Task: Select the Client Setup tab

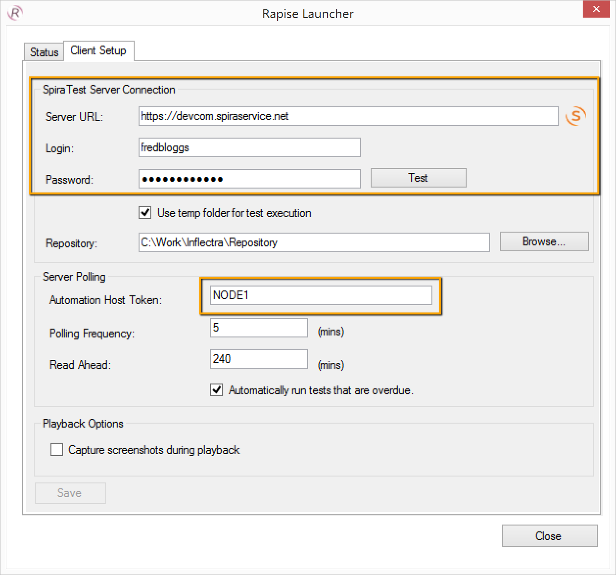Action: (98, 50)
